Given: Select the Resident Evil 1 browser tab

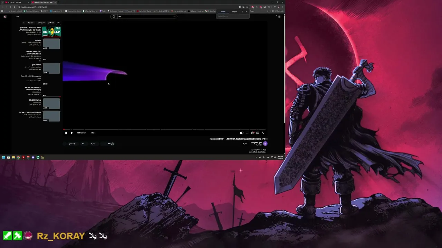Looking at the screenshot, I should point(44,2).
